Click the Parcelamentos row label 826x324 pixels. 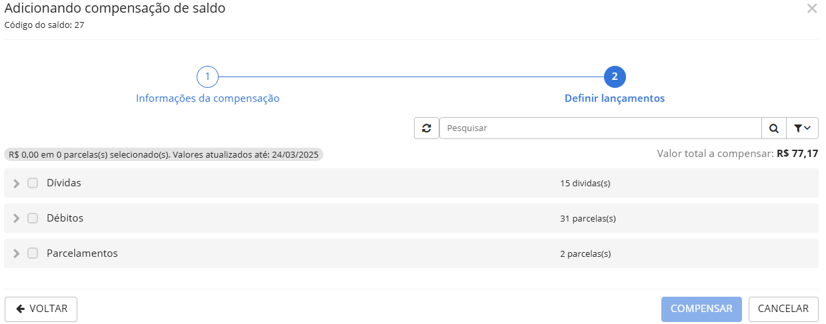(x=82, y=253)
